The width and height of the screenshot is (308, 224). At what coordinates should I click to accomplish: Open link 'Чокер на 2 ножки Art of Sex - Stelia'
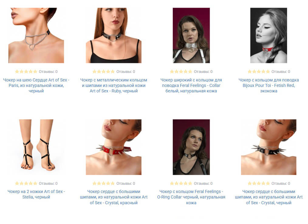[x=36, y=194]
